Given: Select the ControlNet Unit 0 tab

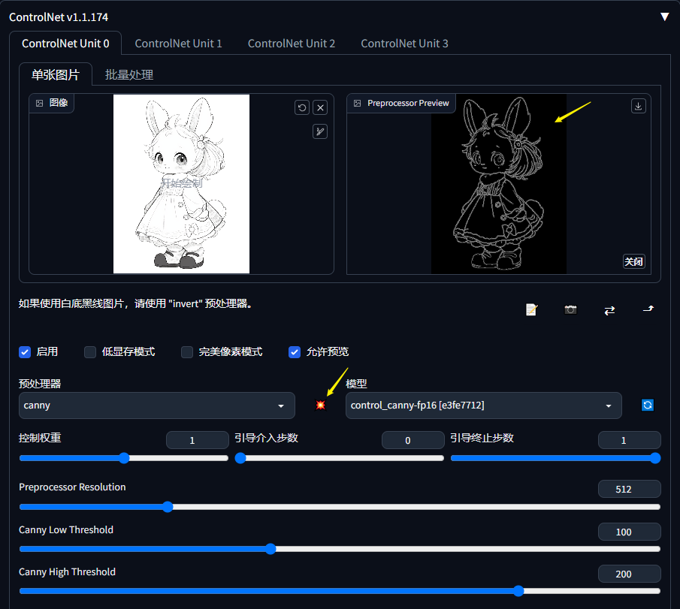Looking at the screenshot, I should click(x=65, y=44).
